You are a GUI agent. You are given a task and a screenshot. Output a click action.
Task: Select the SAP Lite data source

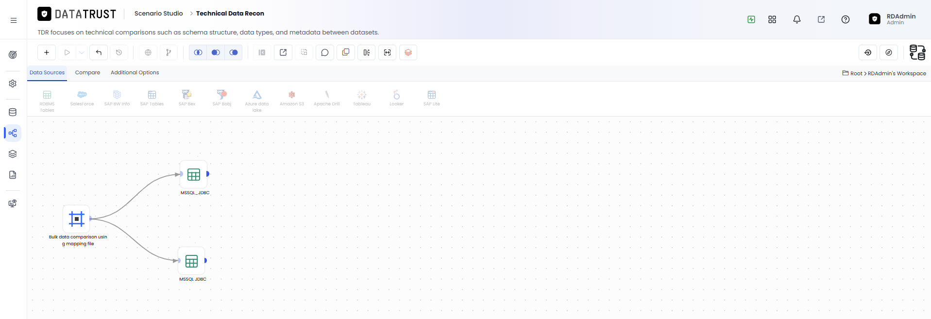coord(432,98)
